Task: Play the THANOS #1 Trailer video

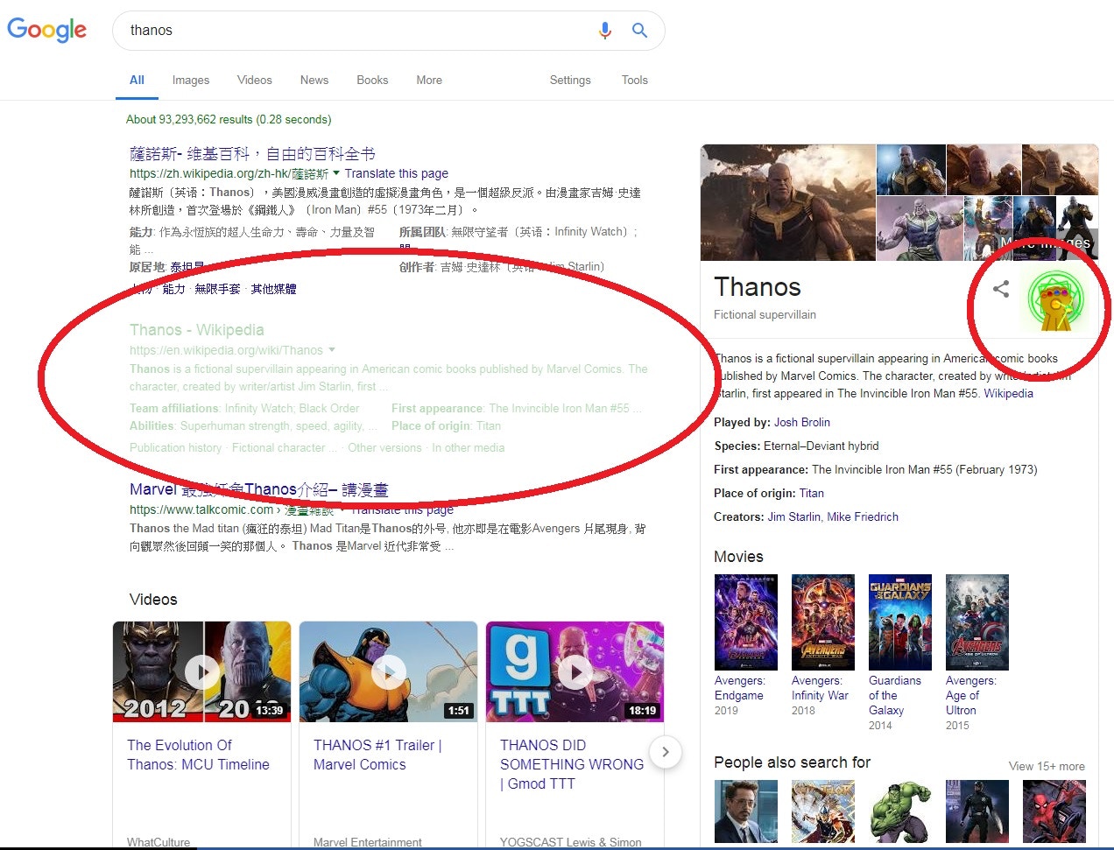Action: [x=388, y=671]
